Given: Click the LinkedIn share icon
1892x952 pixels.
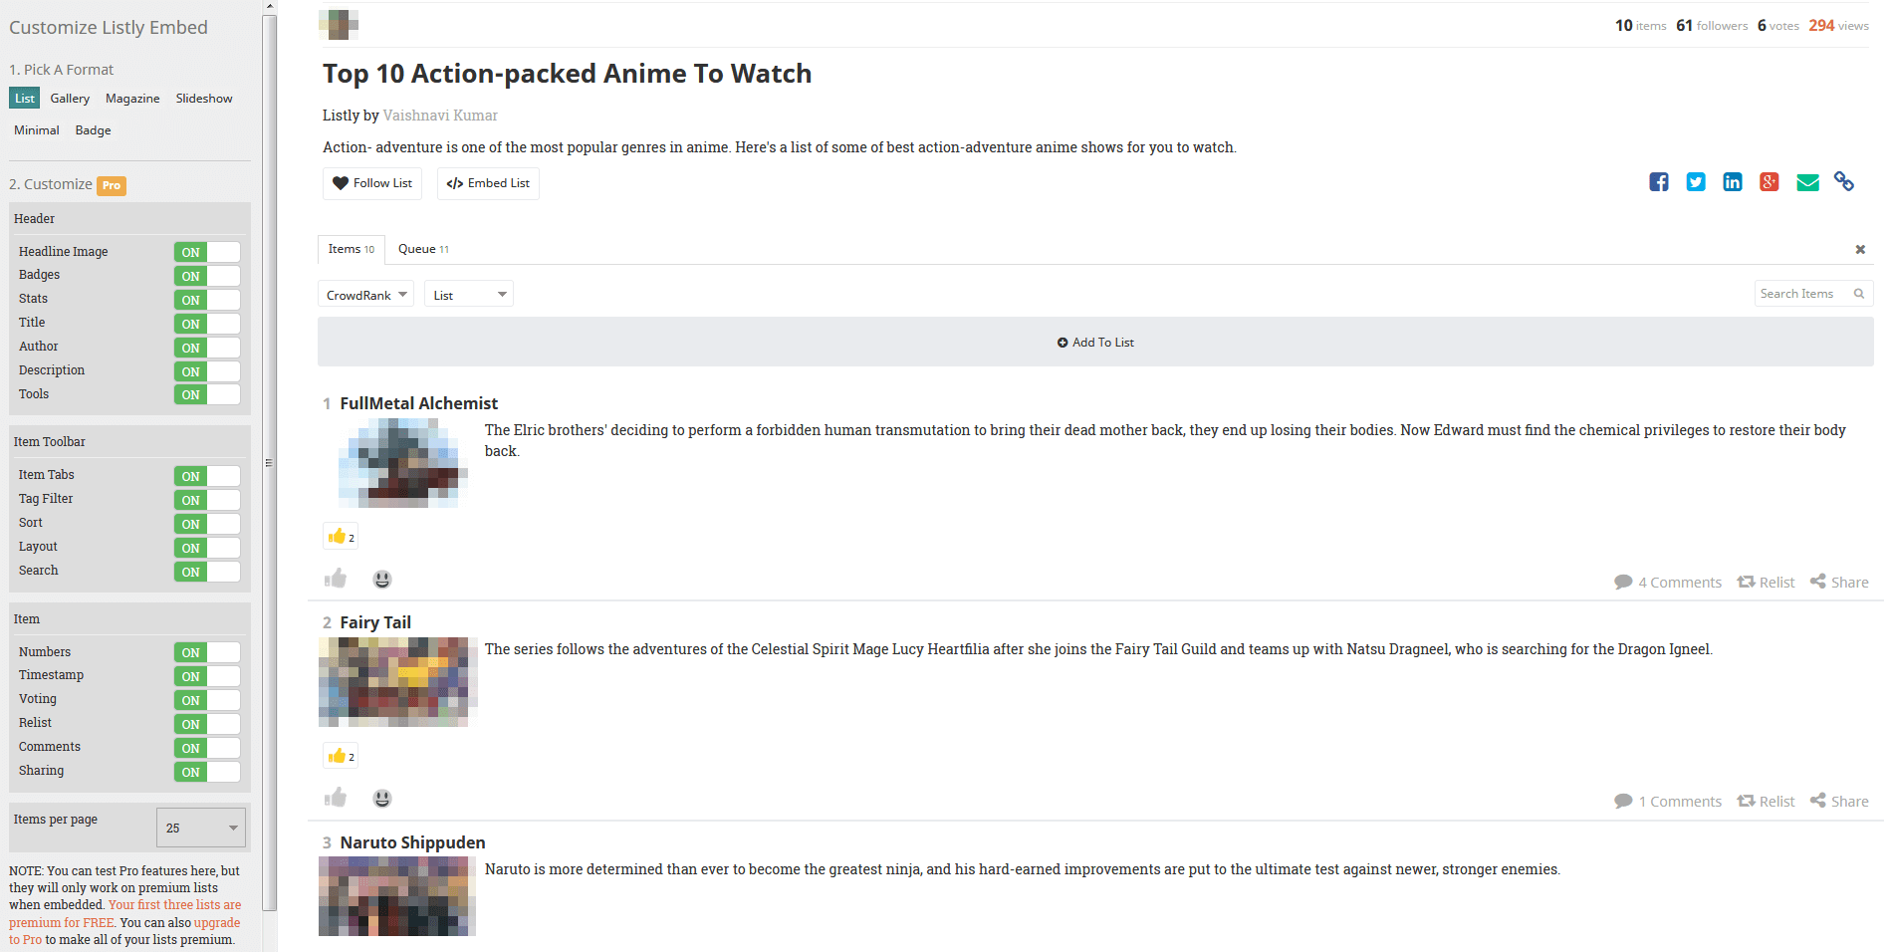Looking at the screenshot, I should 1732,182.
